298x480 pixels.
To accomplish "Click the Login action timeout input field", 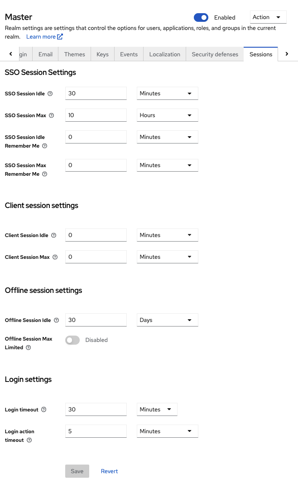I will click(x=96, y=431).
